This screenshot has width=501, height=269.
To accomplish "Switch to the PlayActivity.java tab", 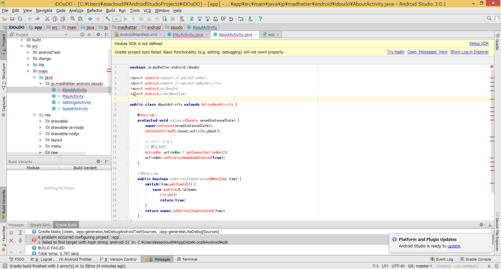I will tap(188, 35).
